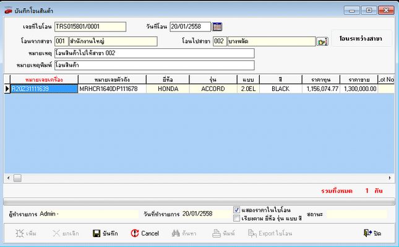Click the ค้นหา binoculars search icon
399x247 pixels.
[x=176, y=233]
